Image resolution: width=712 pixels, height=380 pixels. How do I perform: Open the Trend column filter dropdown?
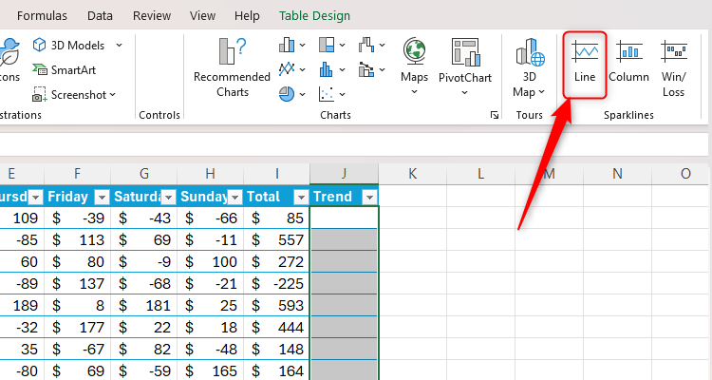pos(369,198)
